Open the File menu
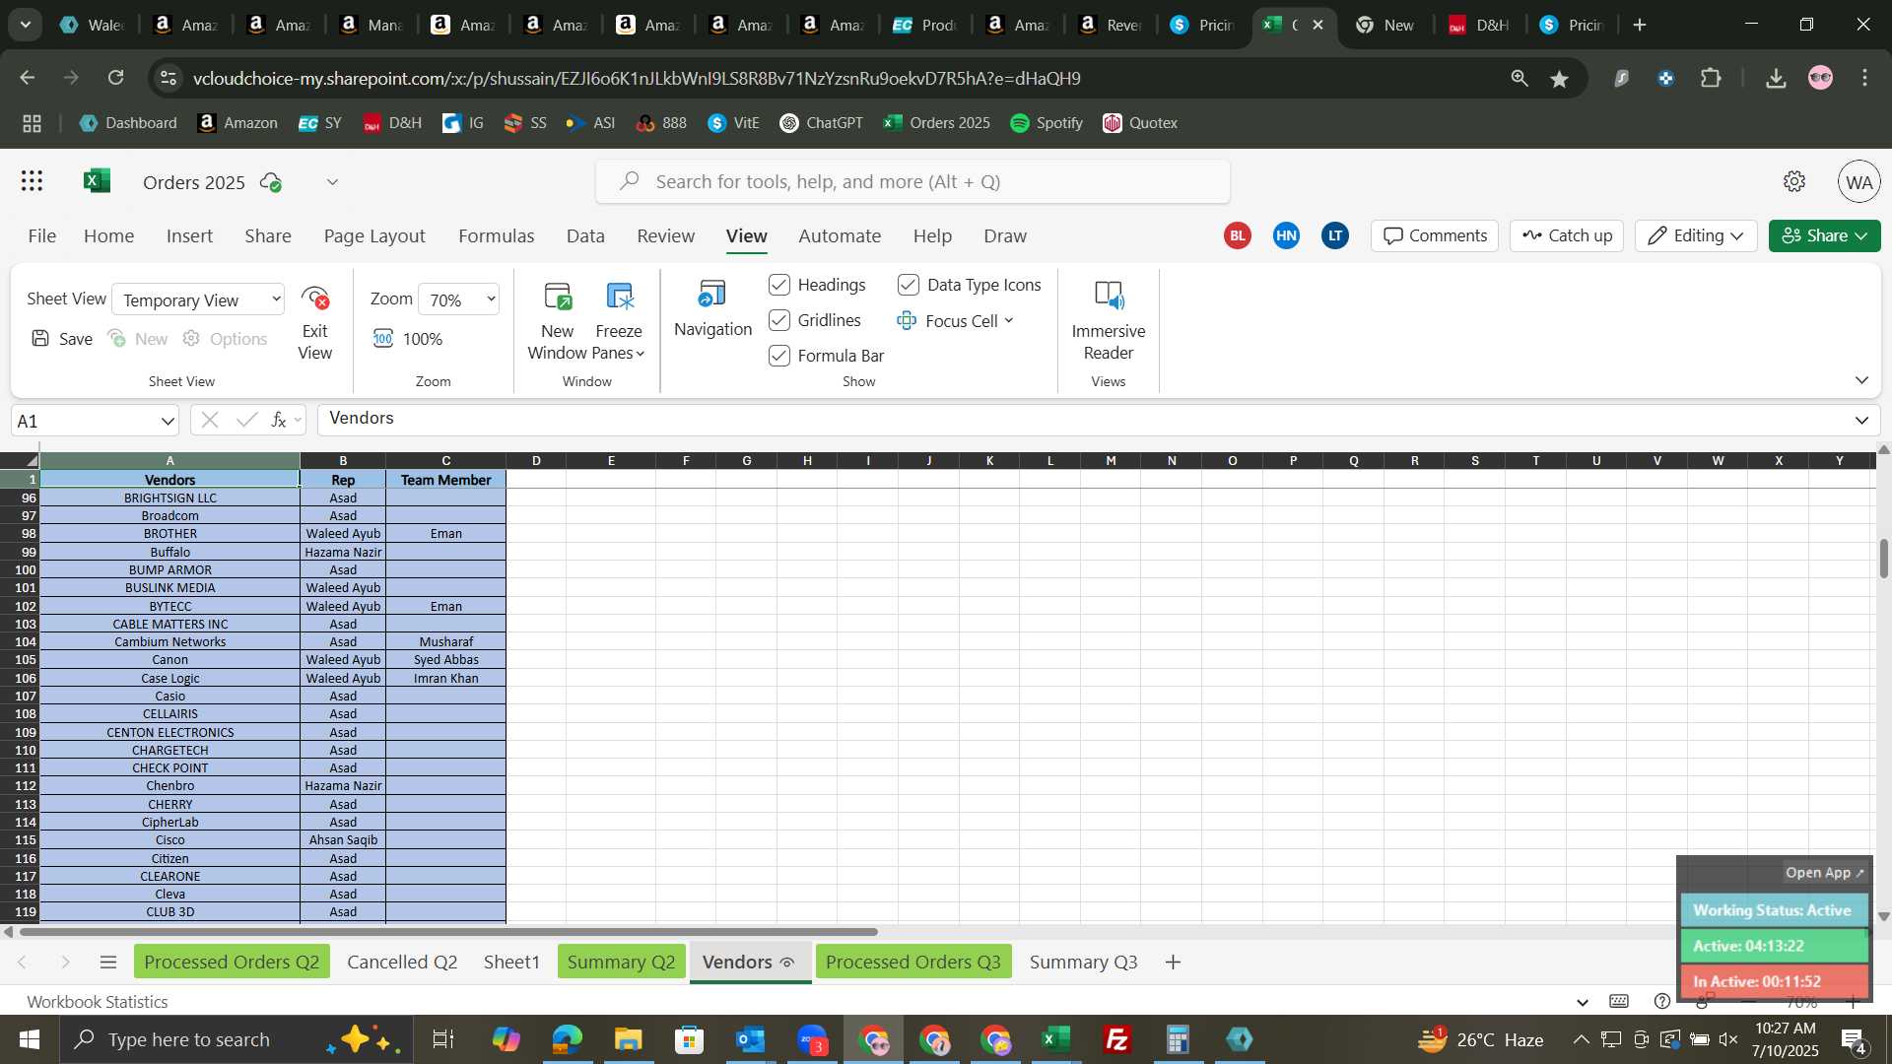This screenshot has width=1892, height=1064. [x=41, y=235]
